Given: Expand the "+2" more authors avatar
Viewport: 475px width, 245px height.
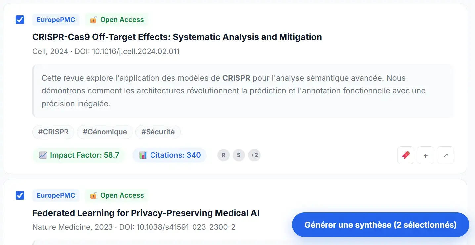Looking at the screenshot, I should [254, 155].
